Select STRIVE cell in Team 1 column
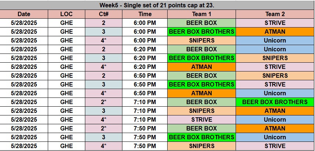315x151 pixels. point(201,119)
